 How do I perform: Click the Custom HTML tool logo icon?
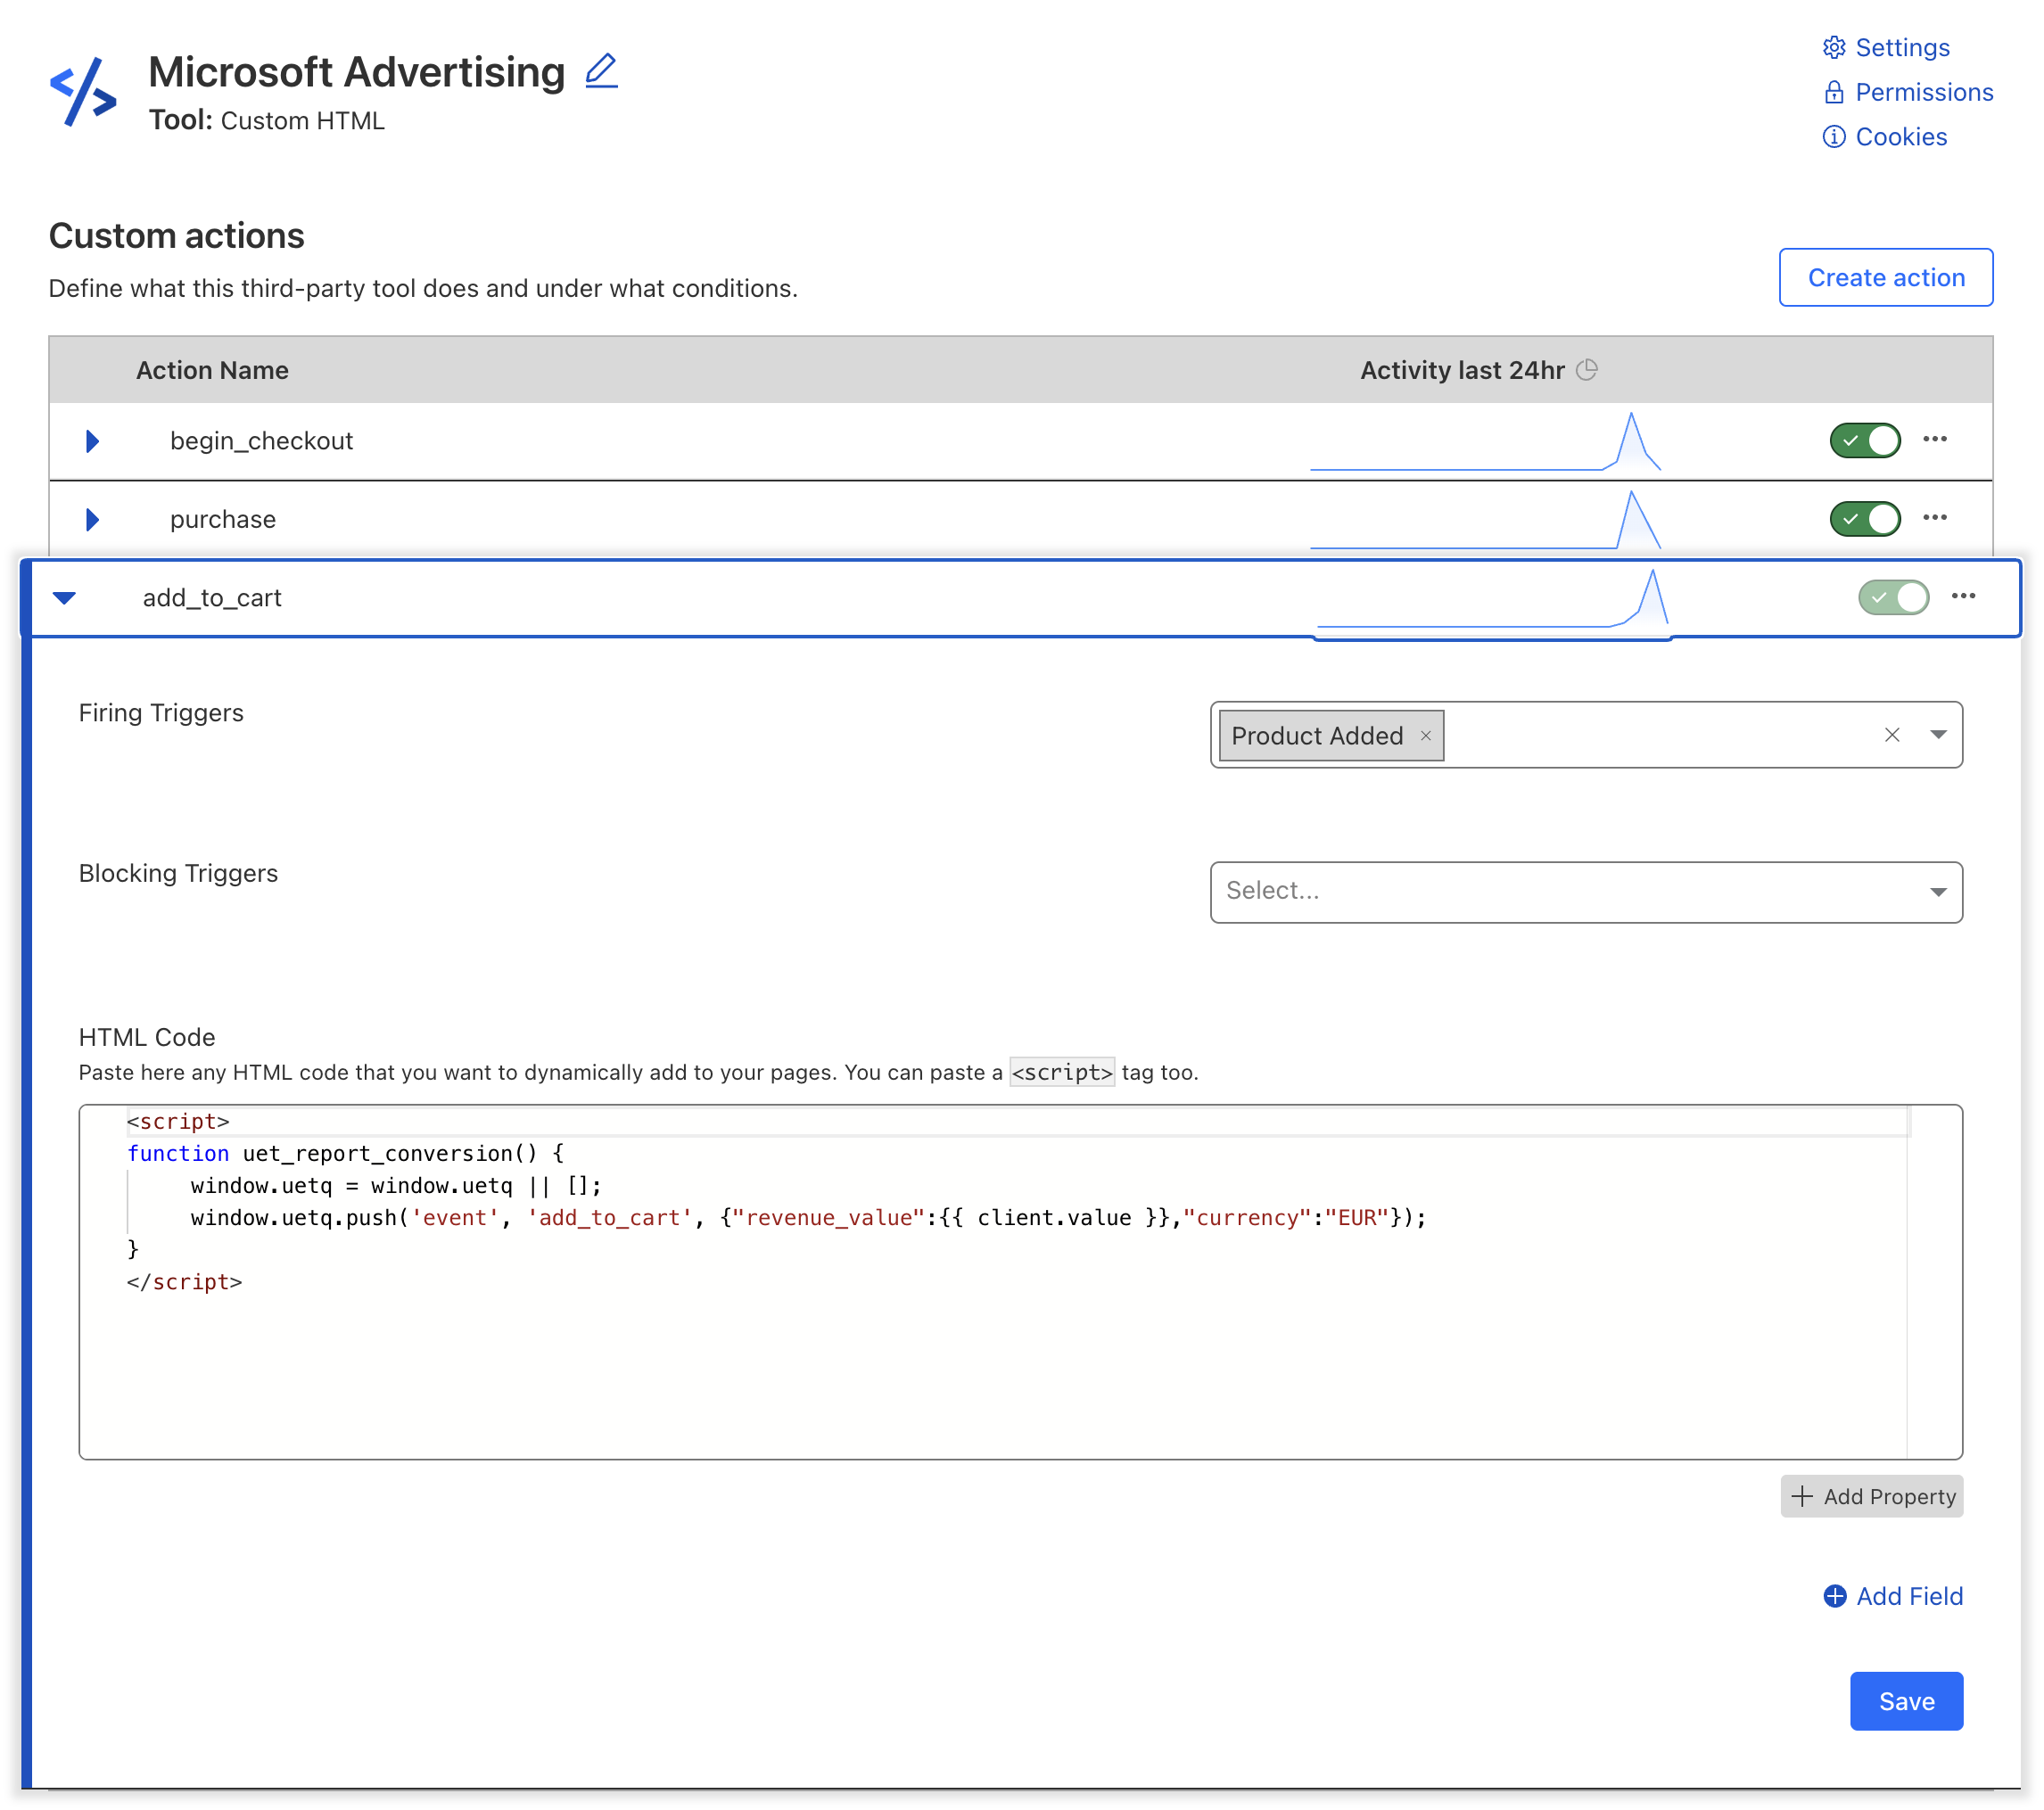[83, 92]
